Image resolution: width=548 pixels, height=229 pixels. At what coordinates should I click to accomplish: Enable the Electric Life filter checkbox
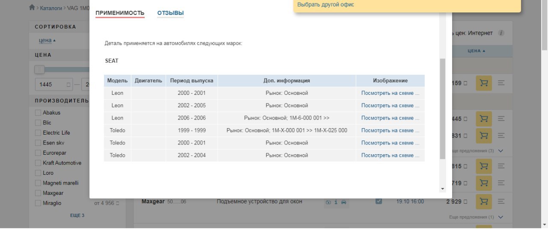(x=38, y=133)
